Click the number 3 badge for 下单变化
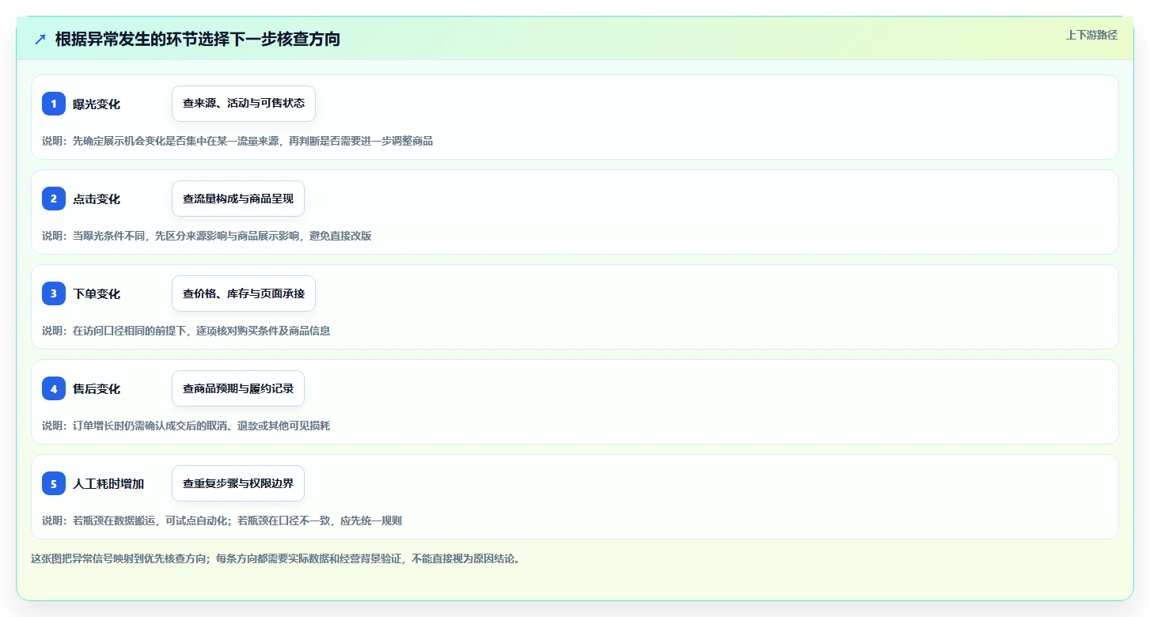1150x617 pixels. coord(54,293)
